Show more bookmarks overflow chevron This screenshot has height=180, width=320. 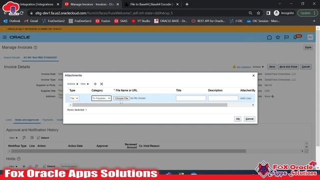click(x=314, y=21)
